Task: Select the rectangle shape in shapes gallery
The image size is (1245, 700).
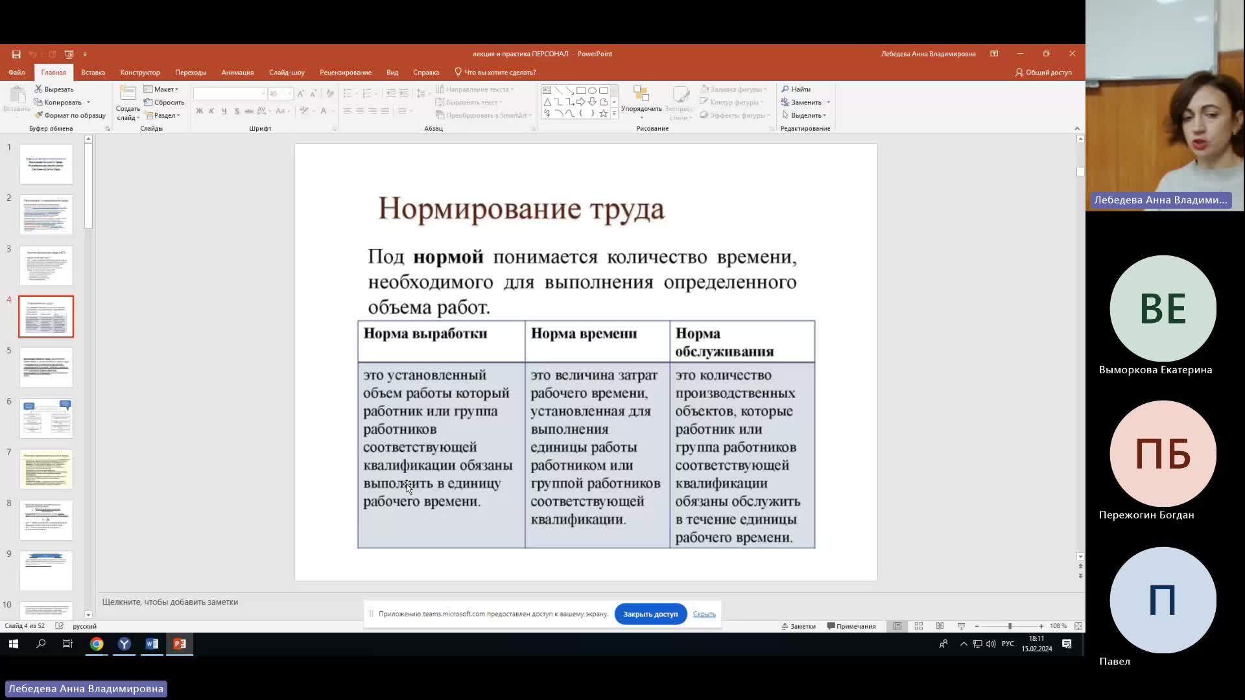Action: click(x=581, y=91)
